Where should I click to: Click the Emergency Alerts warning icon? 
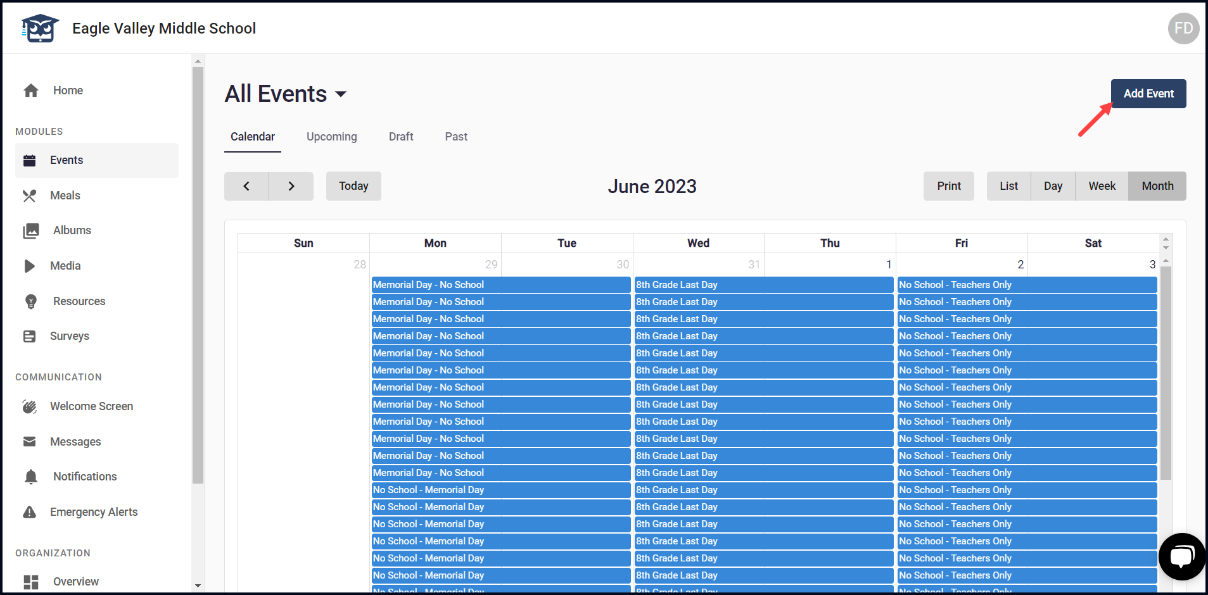click(30, 512)
